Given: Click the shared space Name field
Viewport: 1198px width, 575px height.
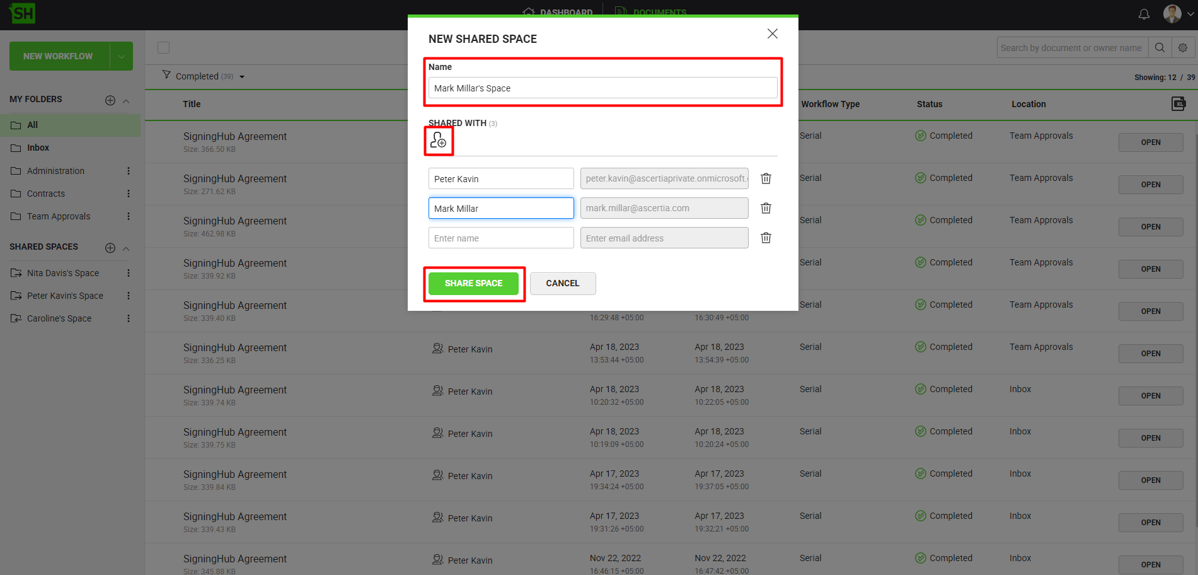Looking at the screenshot, I should click(x=602, y=88).
